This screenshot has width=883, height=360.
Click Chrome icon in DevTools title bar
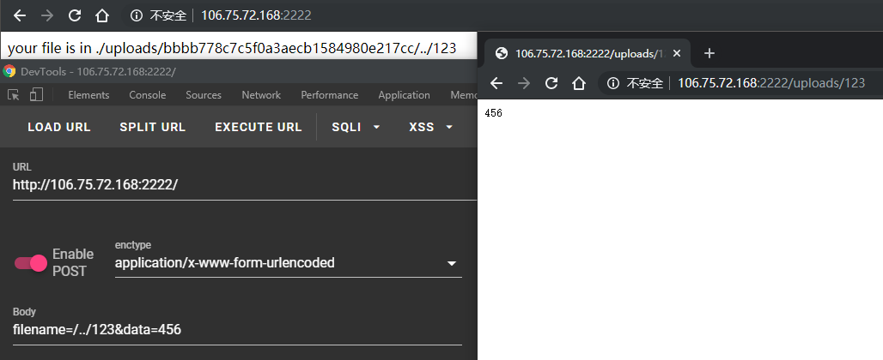coord(9,71)
